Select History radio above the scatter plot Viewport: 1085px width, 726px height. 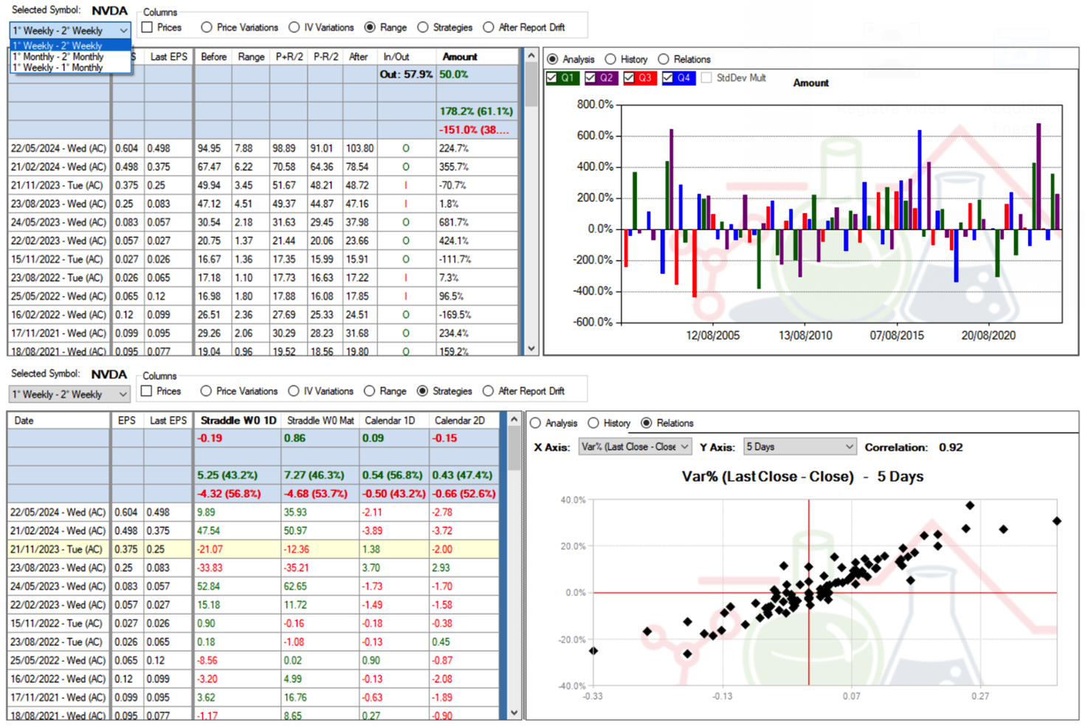pyautogui.click(x=593, y=423)
